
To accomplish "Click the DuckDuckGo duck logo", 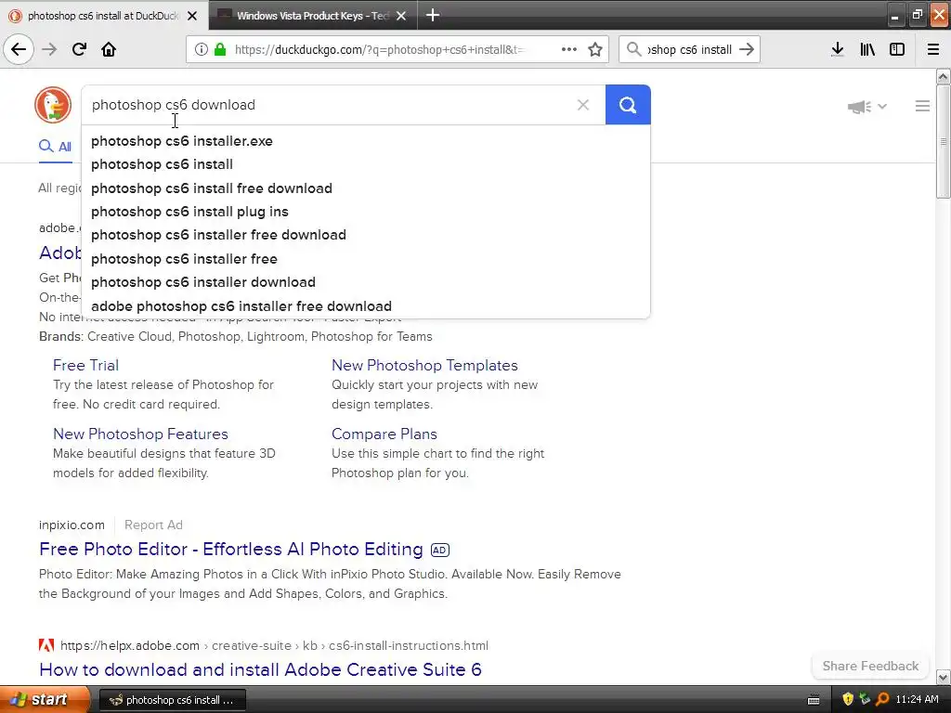I will click(53, 105).
